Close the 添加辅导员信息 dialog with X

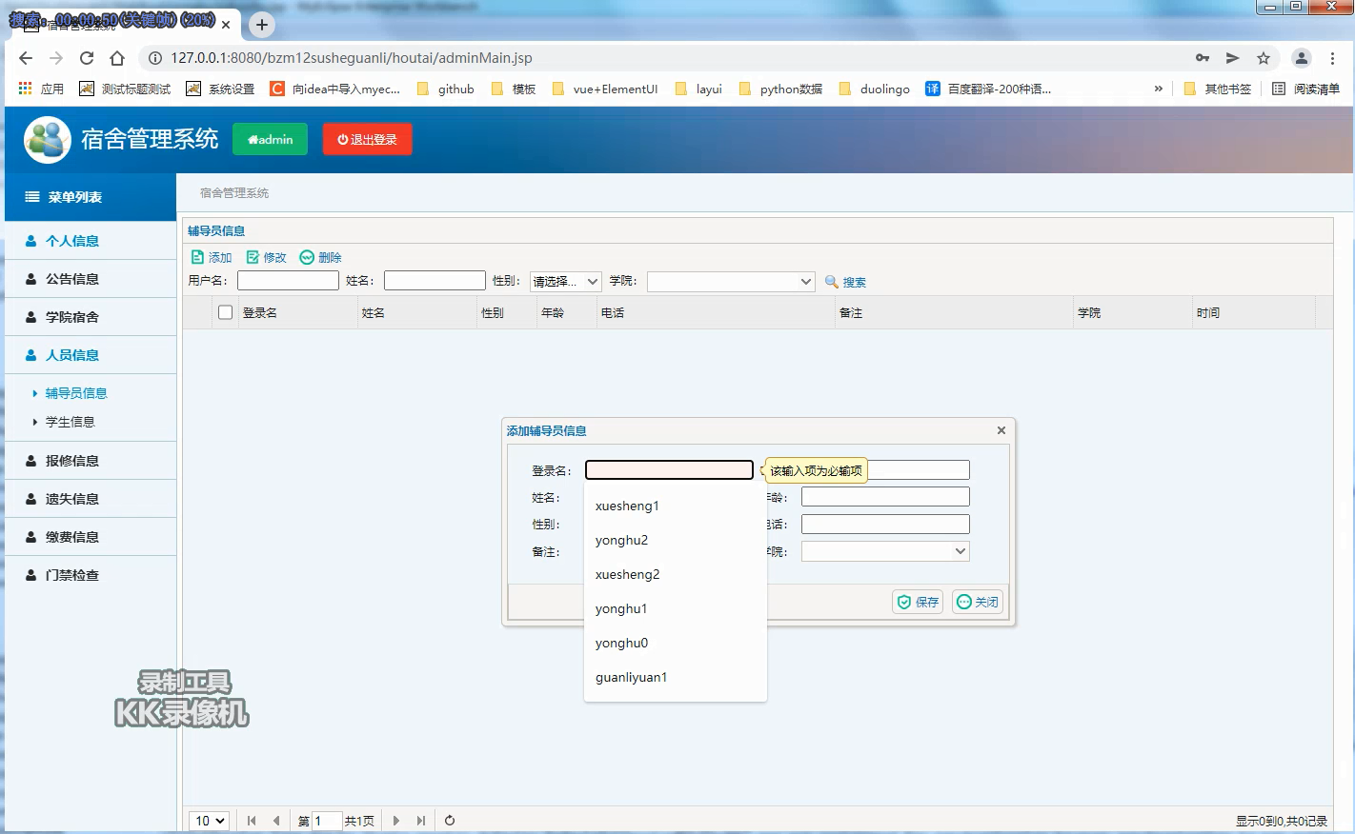coord(1001,430)
